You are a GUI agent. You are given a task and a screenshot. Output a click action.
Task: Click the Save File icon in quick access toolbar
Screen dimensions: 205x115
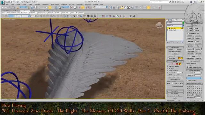pyautogui.click(x=12, y=2)
